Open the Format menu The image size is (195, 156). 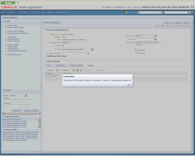coord(66,70)
